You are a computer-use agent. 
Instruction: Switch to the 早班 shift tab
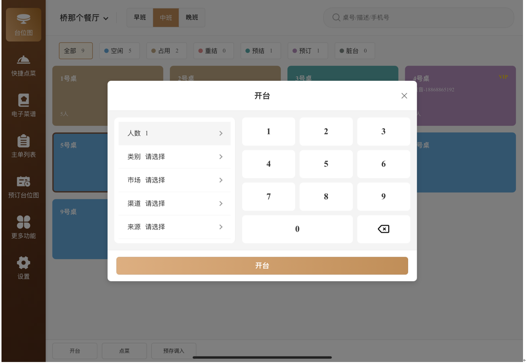140,17
